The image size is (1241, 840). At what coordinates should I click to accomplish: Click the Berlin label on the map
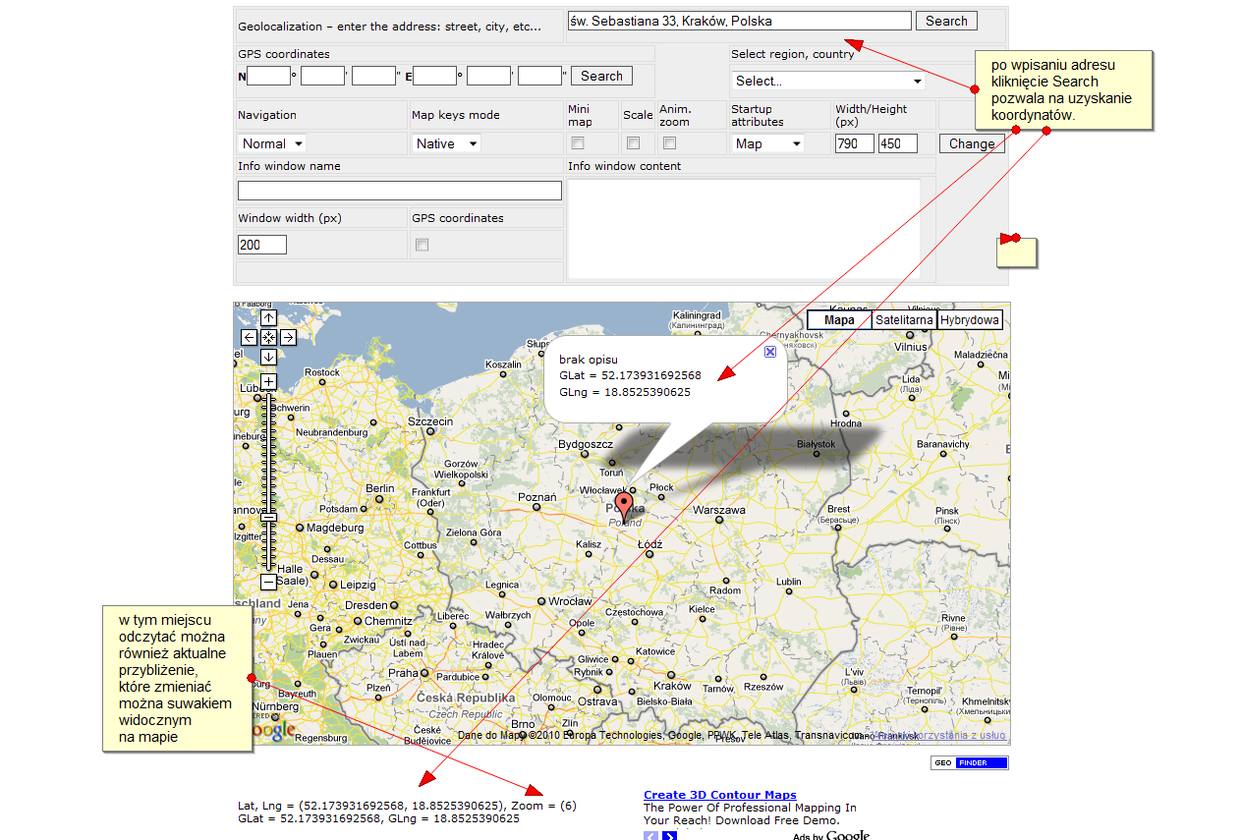click(379, 488)
